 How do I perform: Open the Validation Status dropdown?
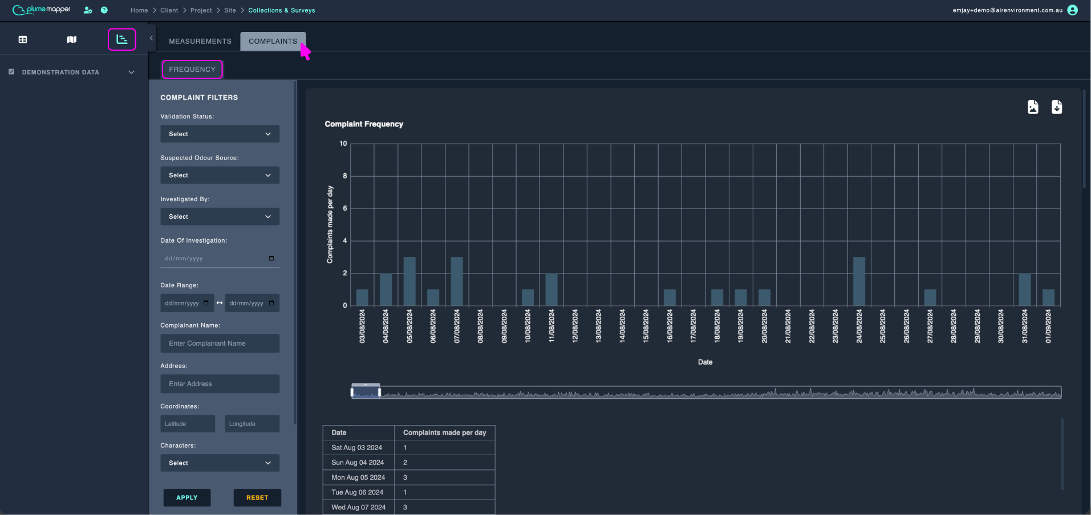[220, 134]
